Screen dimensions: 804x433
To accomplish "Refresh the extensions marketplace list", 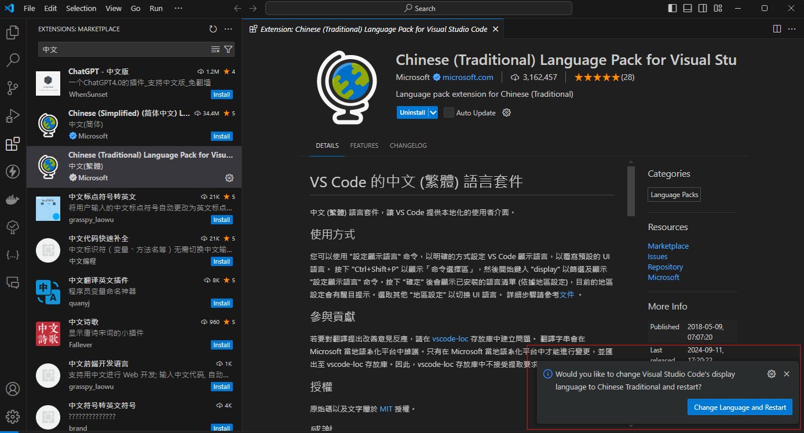I will point(213,29).
